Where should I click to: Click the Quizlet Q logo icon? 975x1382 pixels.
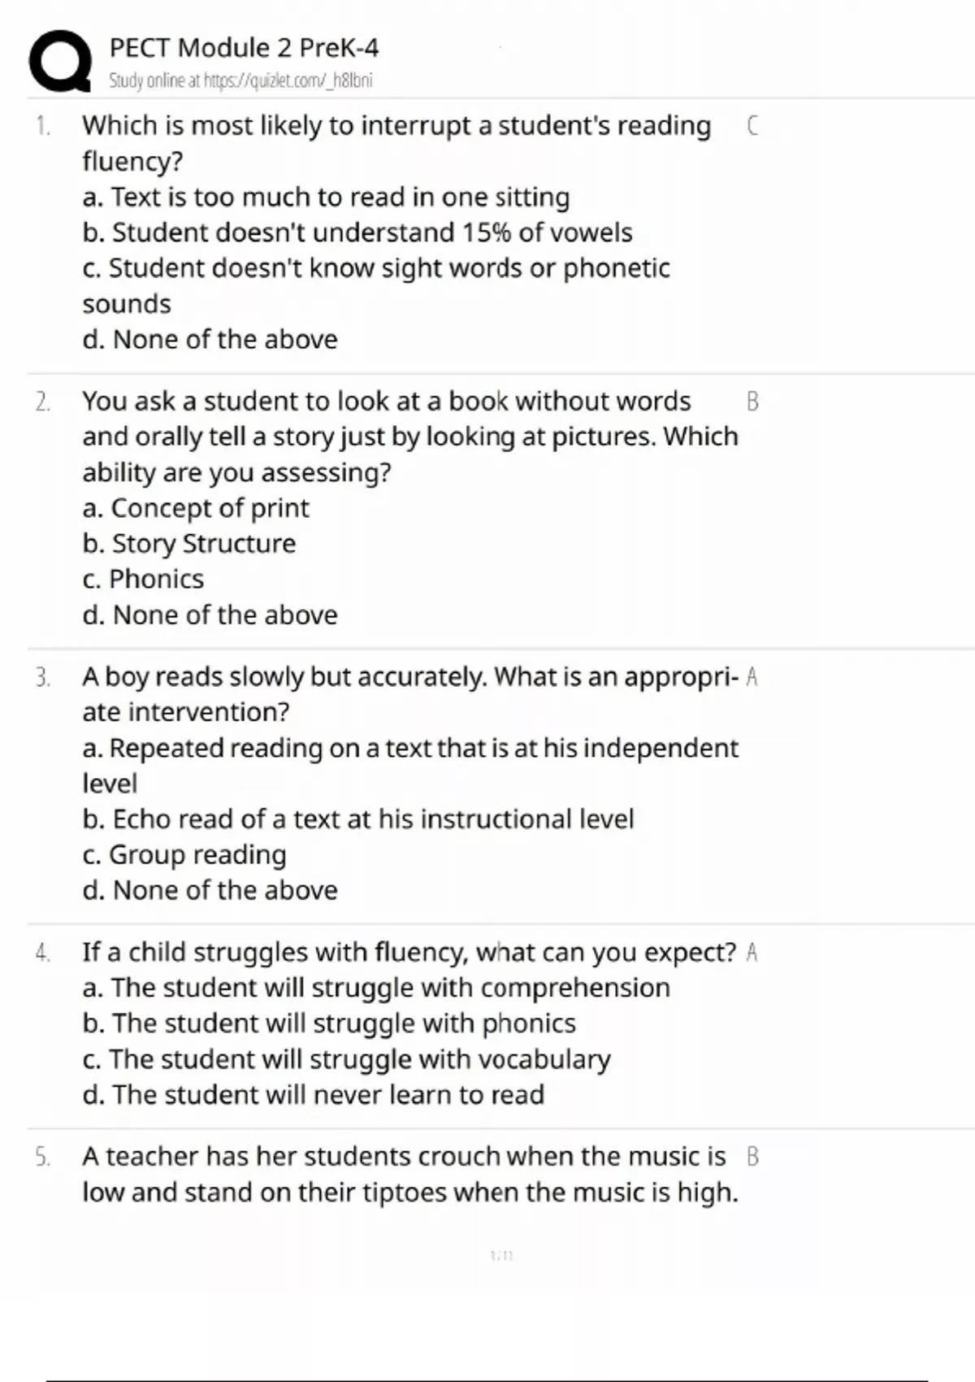(x=60, y=61)
